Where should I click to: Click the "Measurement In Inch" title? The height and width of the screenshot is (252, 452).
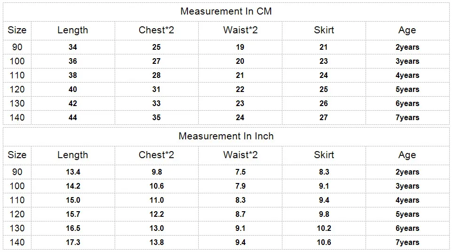[x=226, y=136]
